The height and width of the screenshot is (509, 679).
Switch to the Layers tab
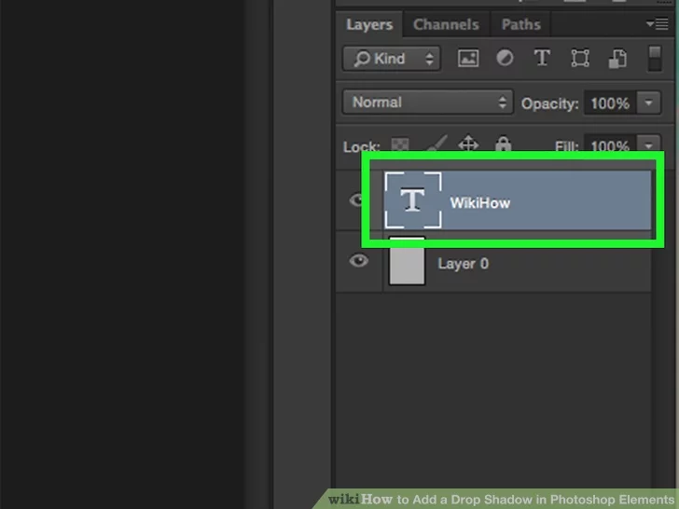tap(369, 24)
